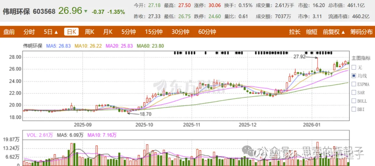The width and height of the screenshot is (375, 166).
Task: Click the VOL: 2.61万 volume label
Action: pyautogui.click(x=40, y=135)
